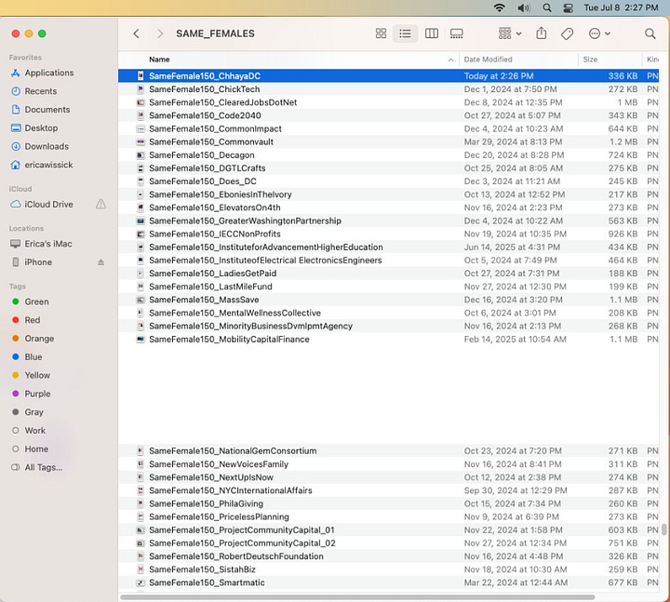The width and height of the screenshot is (670, 602).
Task: Select Erica's iMac location
Action: [48, 244]
